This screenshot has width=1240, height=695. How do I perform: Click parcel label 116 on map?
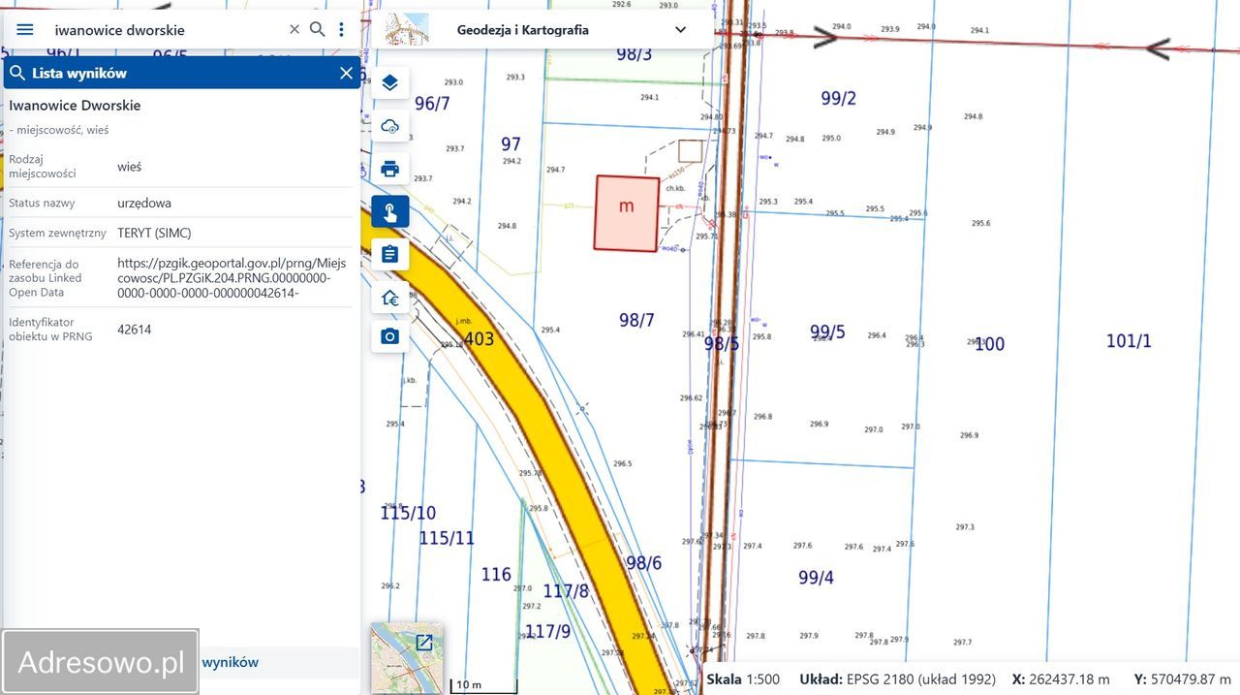(496, 575)
